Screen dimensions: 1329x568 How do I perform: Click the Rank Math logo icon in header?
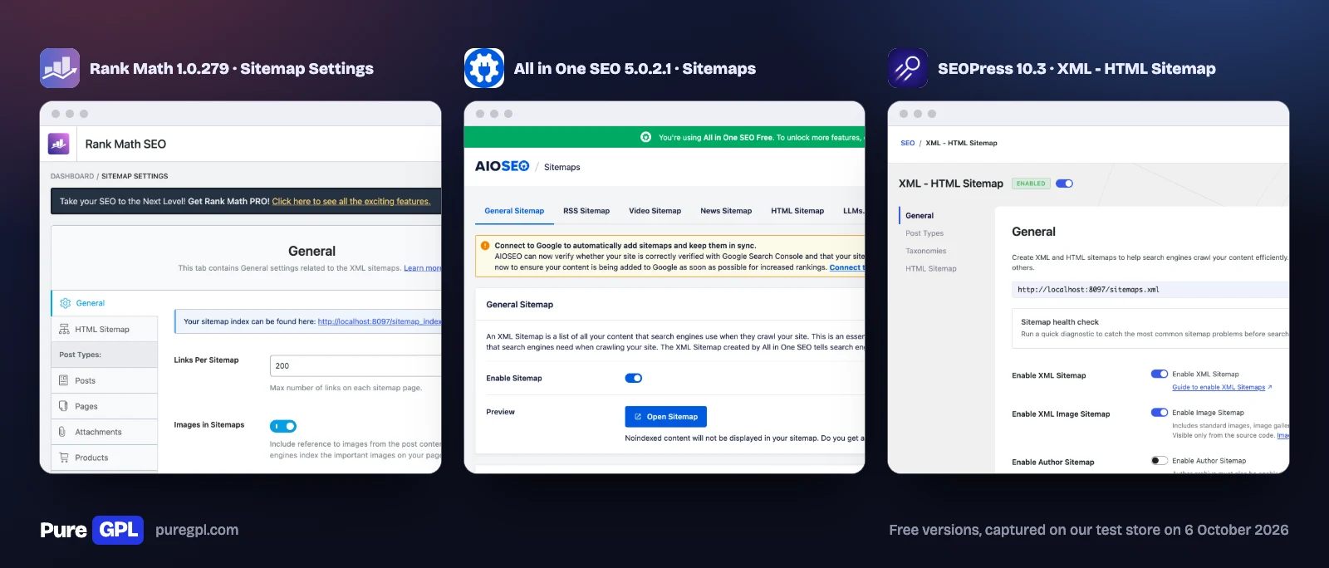(58, 144)
